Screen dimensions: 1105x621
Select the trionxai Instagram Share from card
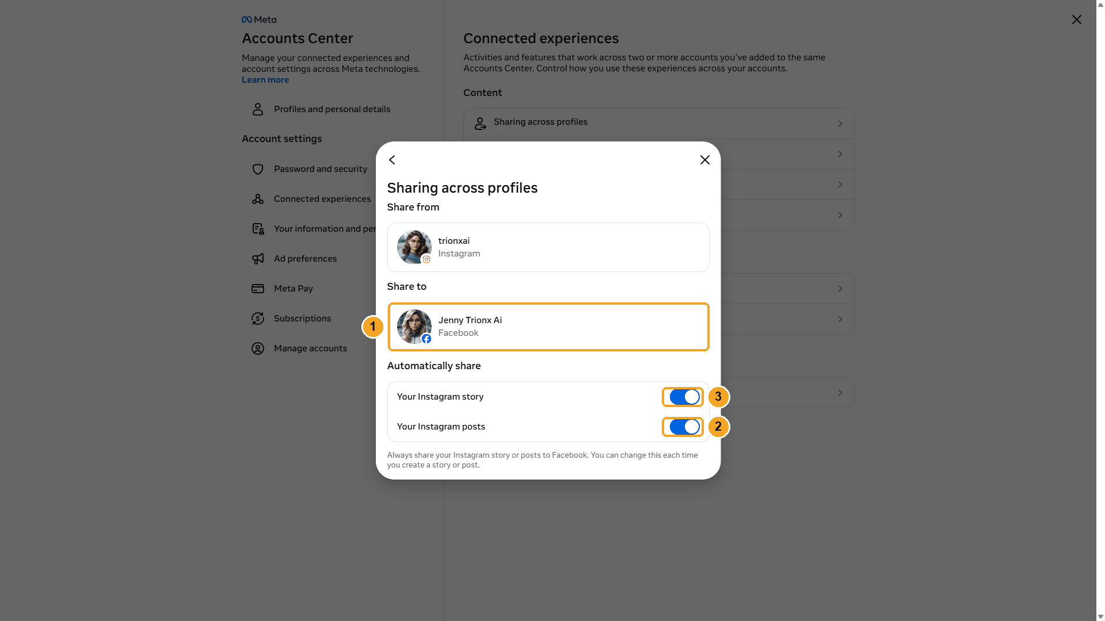[x=548, y=247]
